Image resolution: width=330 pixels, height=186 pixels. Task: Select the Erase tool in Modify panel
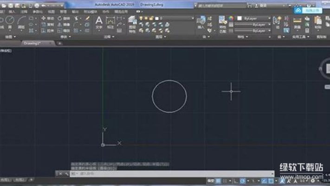tap(87, 19)
